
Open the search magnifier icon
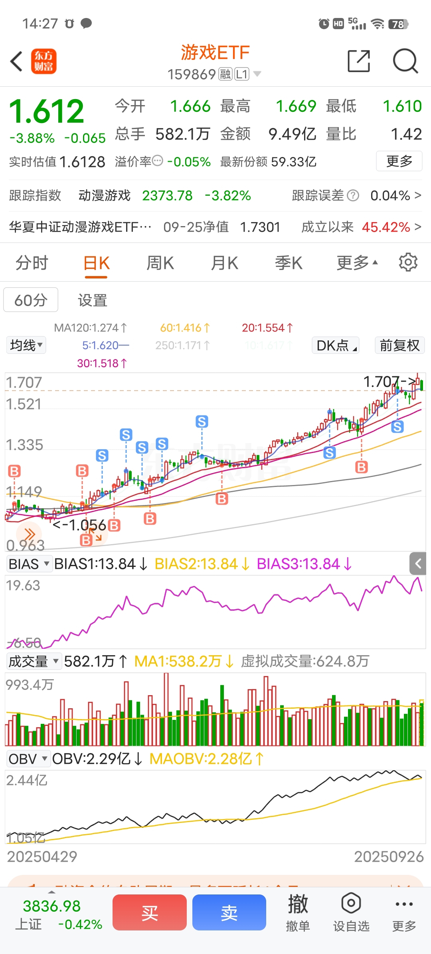(405, 61)
